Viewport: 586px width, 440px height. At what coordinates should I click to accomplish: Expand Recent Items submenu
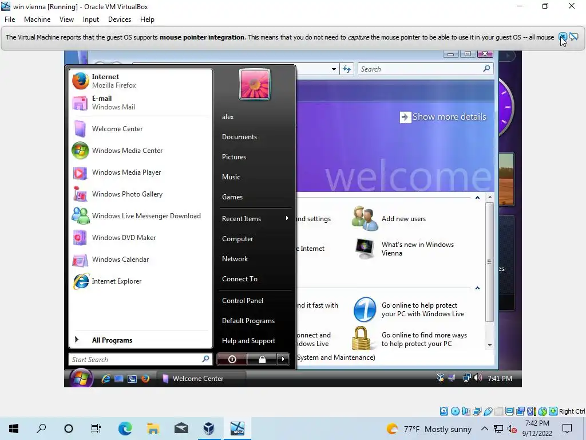[255, 218]
